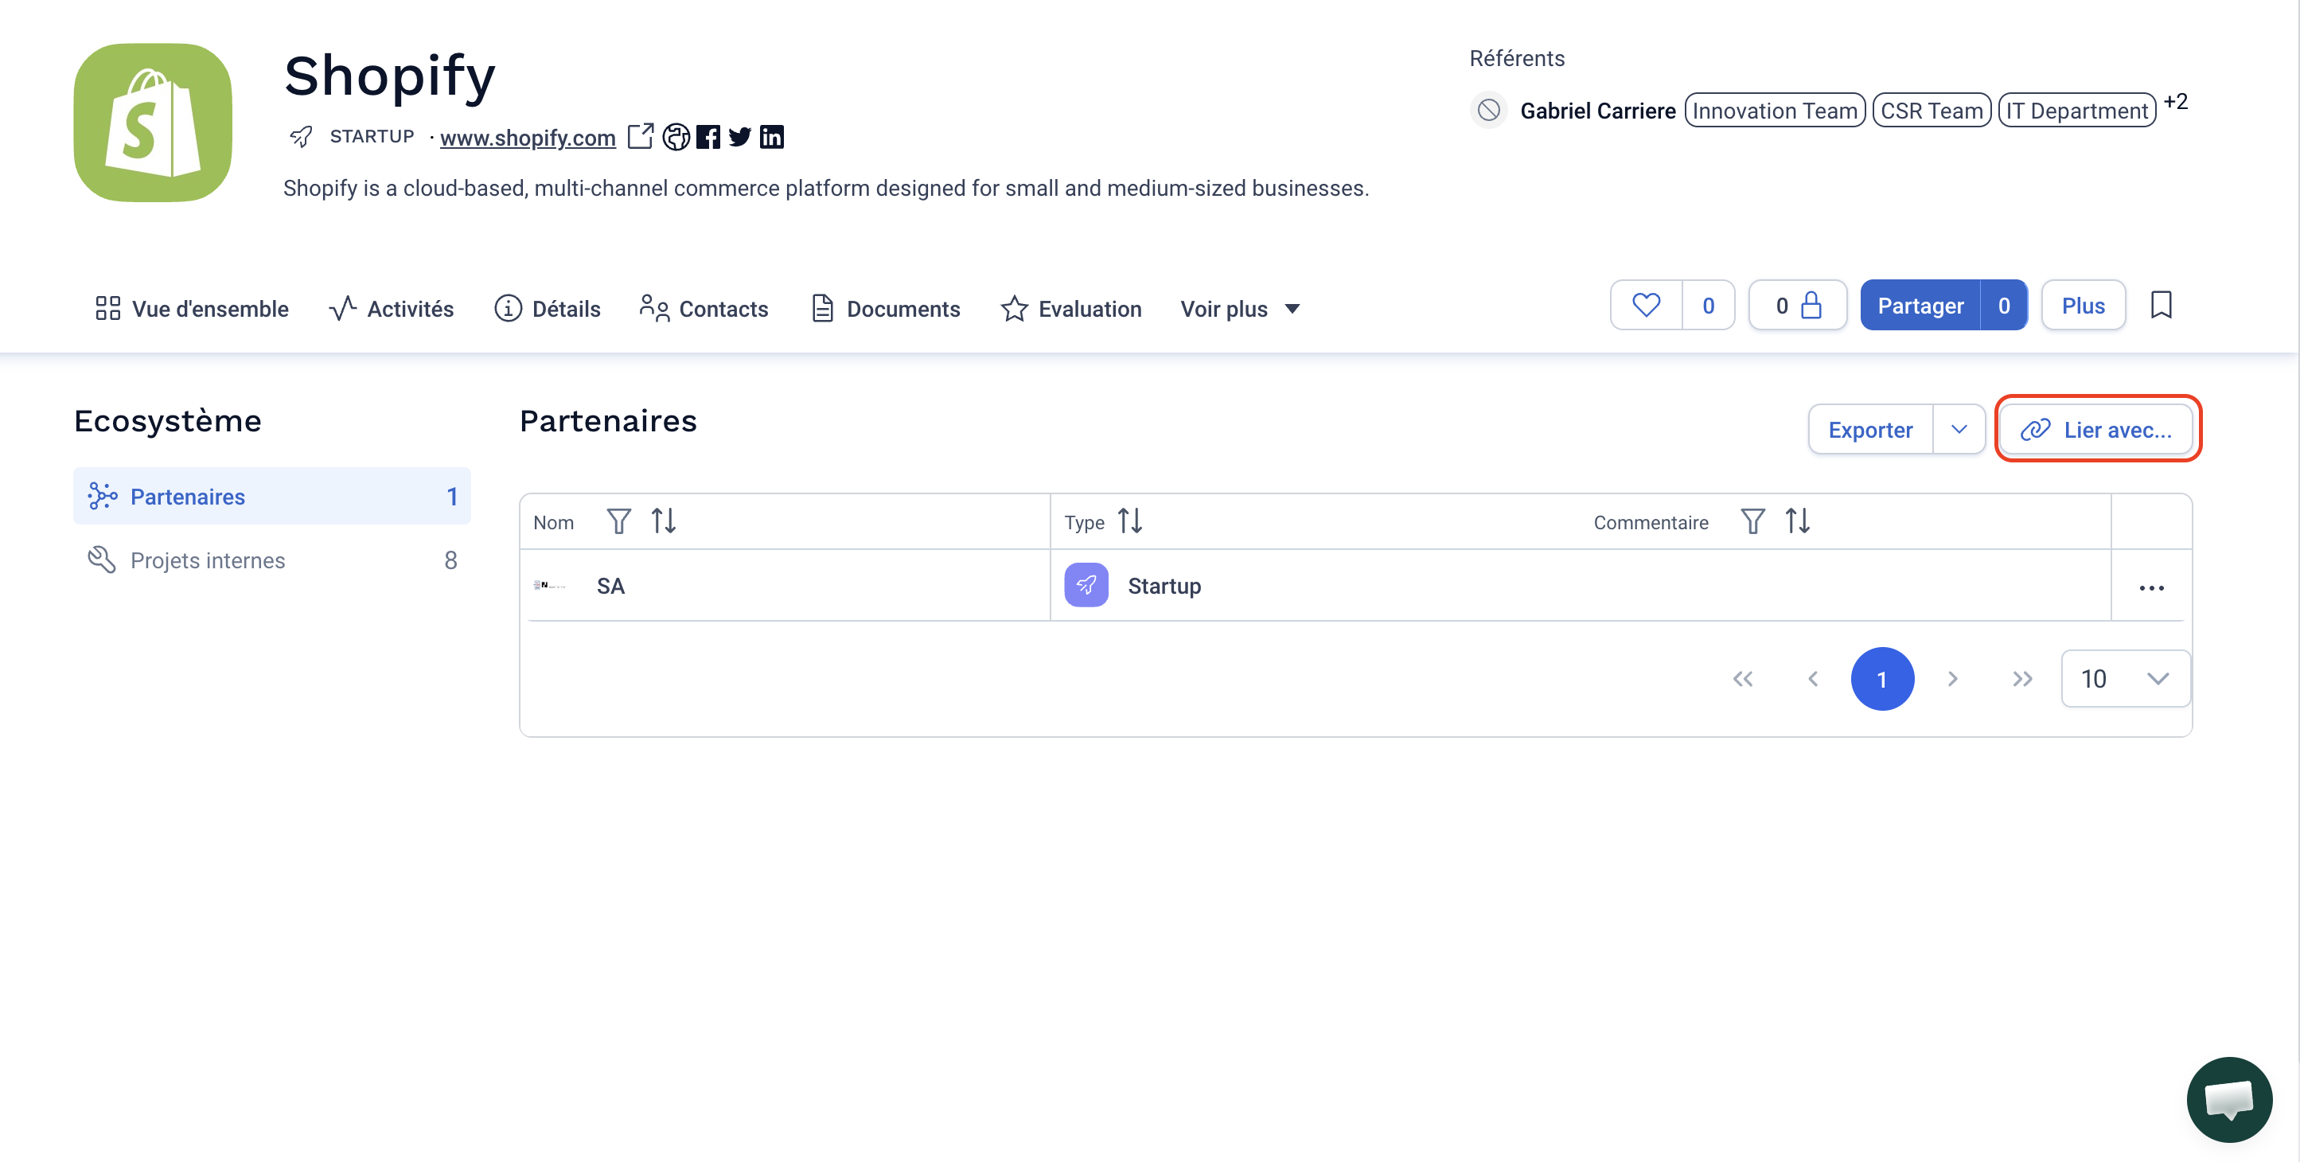This screenshot has width=2300, height=1162.
Task: Open Shopify's Twitter icon
Action: [x=739, y=137]
